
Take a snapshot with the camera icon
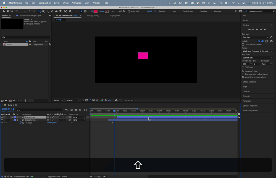[x=116, y=100]
